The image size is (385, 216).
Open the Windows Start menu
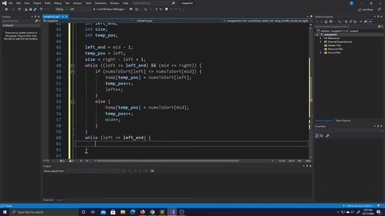point(5,212)
